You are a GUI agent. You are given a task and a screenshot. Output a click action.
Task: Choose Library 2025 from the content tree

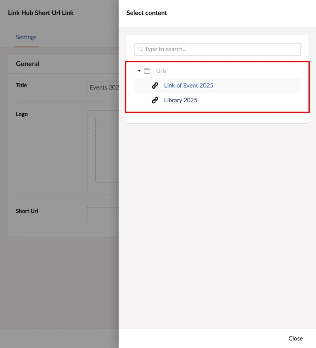pyautogui.click(x=181, y=100)
